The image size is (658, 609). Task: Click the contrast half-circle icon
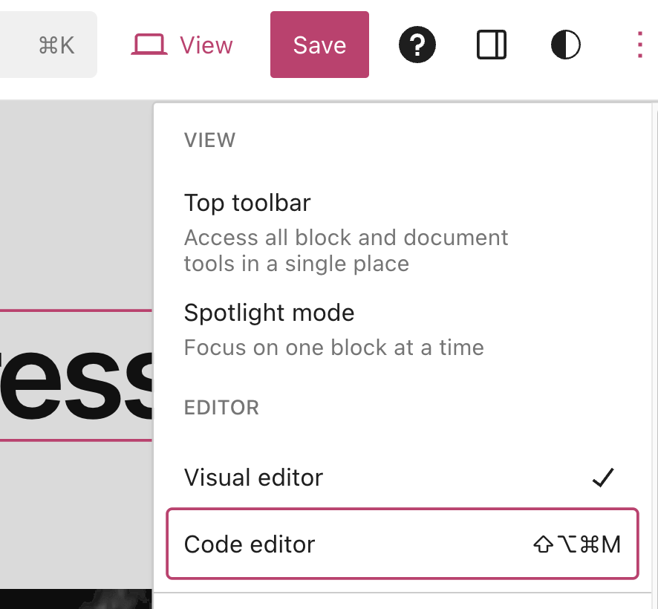[x=565, y=45]
